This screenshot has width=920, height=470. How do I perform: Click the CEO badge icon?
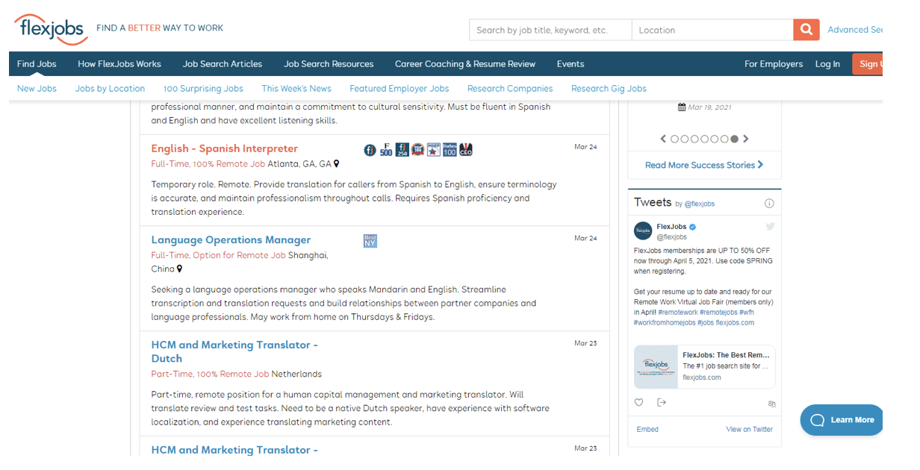click(x=466, y=149)
